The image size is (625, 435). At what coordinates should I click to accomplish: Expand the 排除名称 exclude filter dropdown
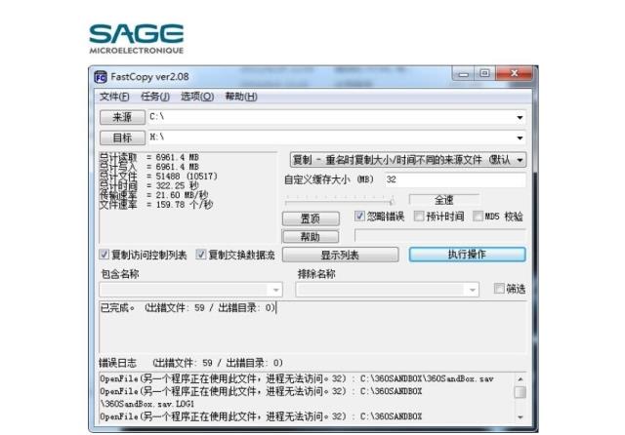[473, 290]
